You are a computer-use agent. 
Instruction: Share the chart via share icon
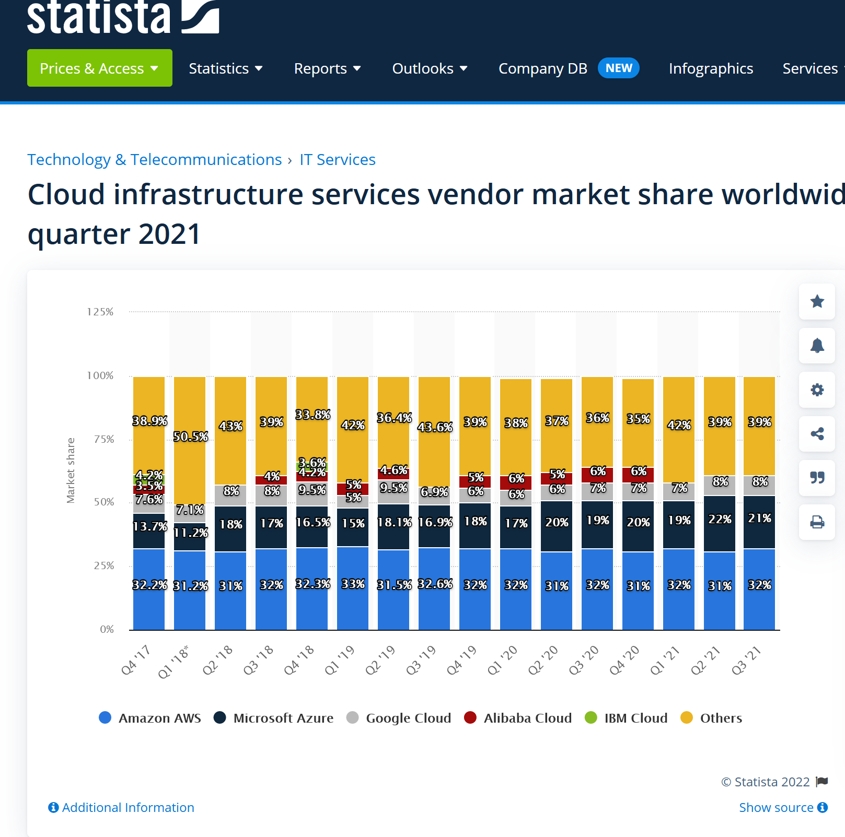point(817,433)
